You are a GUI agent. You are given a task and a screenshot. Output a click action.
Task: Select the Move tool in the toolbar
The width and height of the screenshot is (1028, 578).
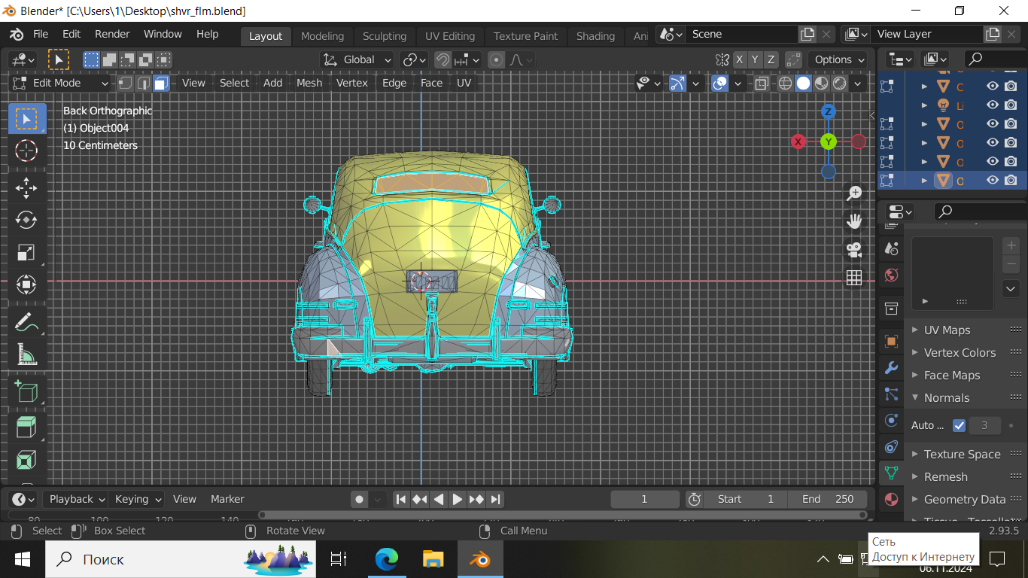(x=26, y=187)
